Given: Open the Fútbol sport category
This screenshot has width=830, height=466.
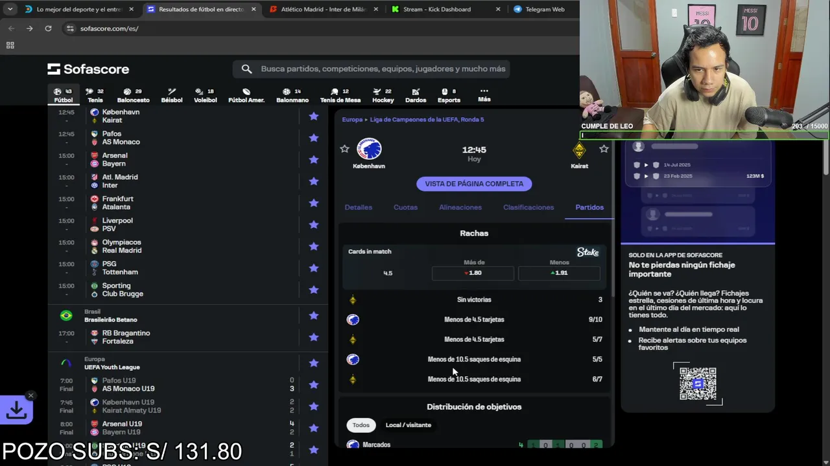Looking at the screenshot, I should tap(64, 95).
